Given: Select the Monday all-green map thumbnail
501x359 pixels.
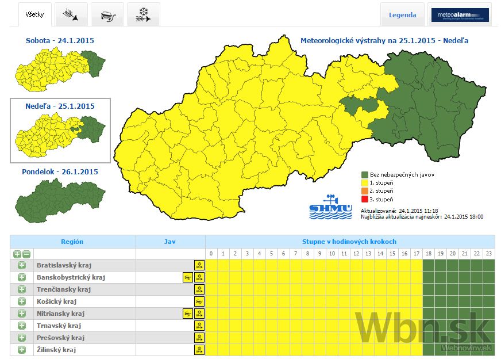Looking at the screenshot, I should 60,201.
